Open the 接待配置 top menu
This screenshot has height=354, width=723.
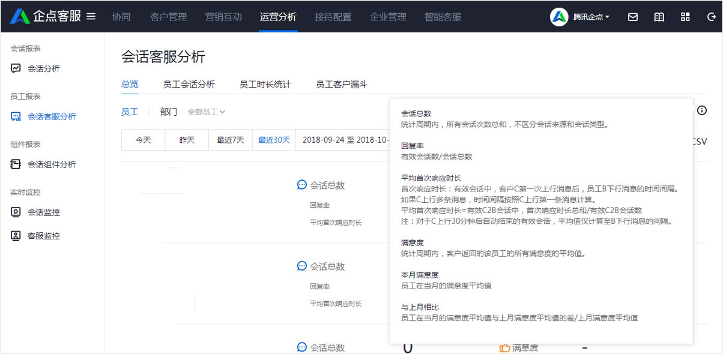click(x=333, y=17)
